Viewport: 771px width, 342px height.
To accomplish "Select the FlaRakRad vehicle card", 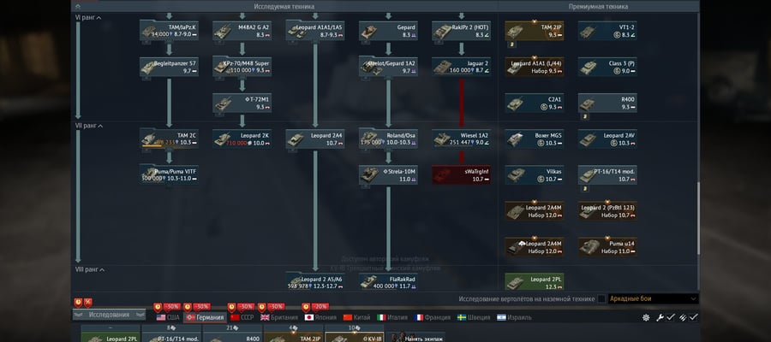I will tap(388, 281).
